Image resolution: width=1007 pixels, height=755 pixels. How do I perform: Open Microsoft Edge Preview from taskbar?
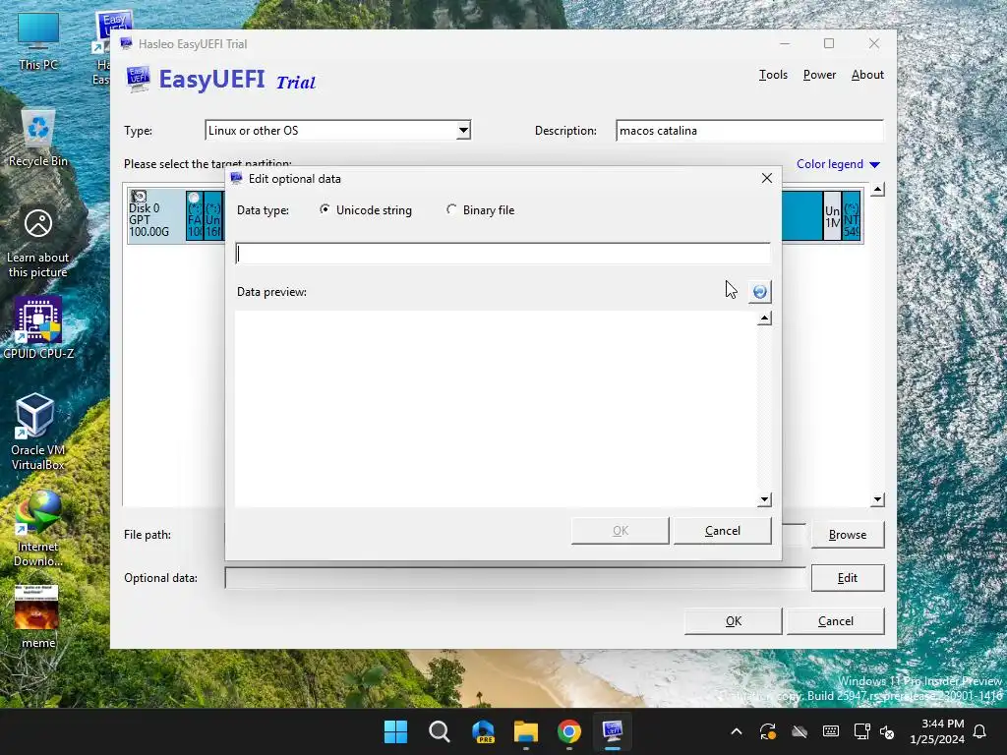[483, 731]
